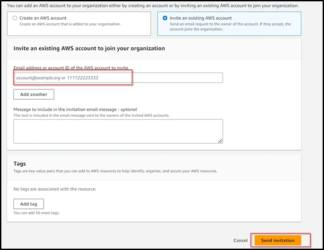324x250 pixels.
Task: Click 'This text is included in the email message' hint
Action: (91, 115)
